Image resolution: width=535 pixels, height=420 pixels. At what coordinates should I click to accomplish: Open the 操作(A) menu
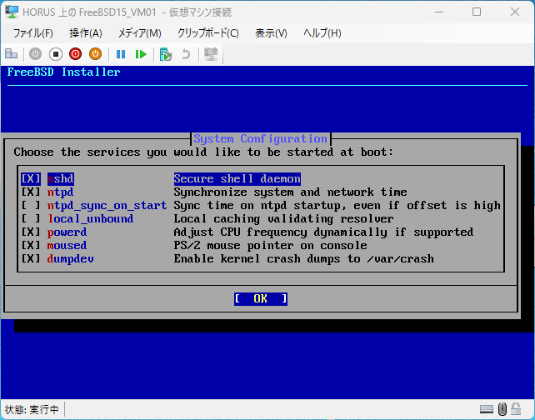coord(86,33)
